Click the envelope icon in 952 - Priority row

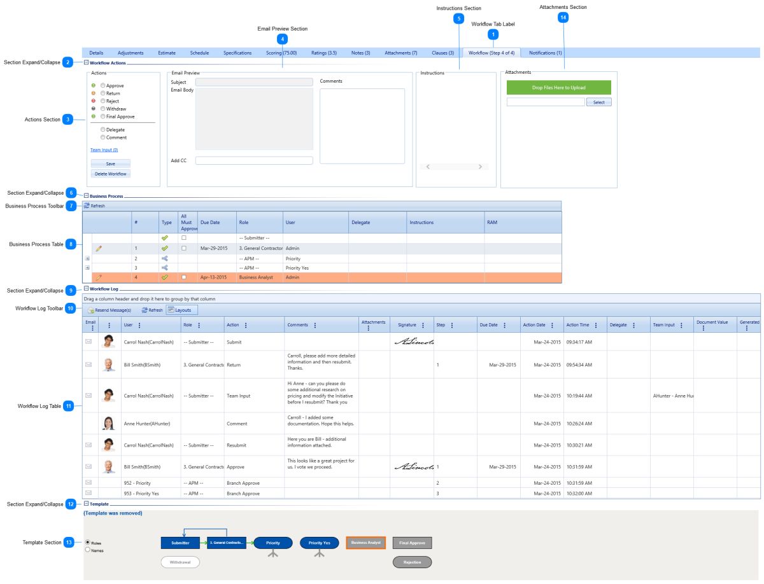88,483
